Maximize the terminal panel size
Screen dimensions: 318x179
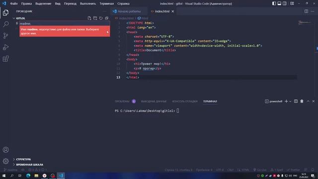coord(308,101)
